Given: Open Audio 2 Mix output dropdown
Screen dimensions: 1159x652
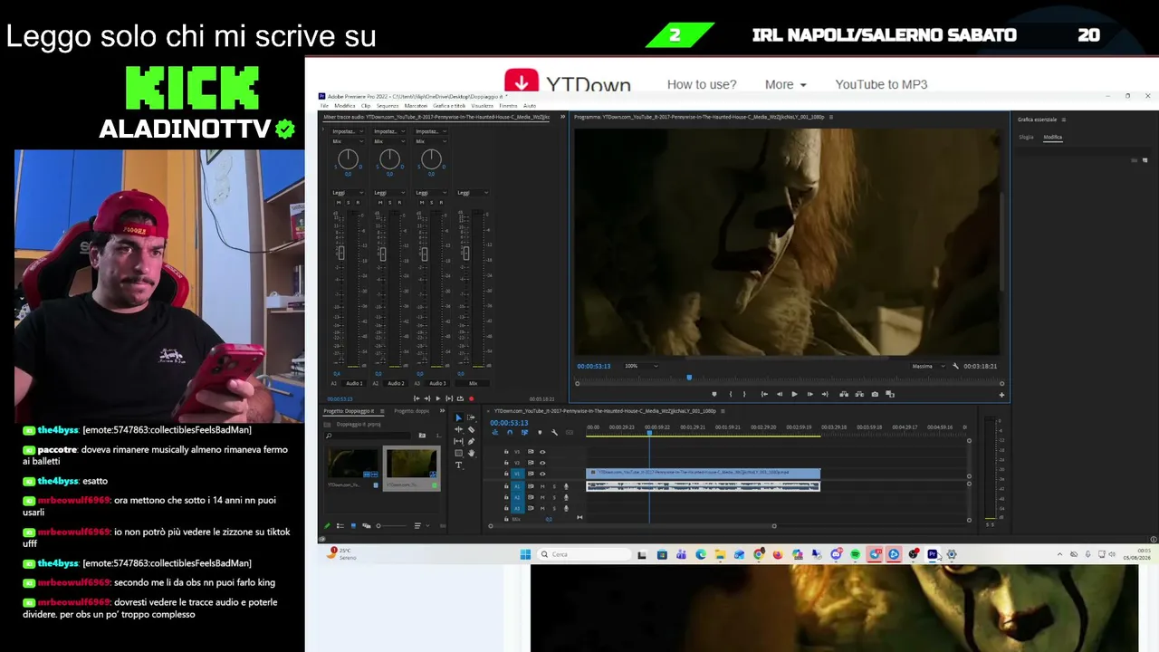Looking at the screenshot, I should coord(389,141).
